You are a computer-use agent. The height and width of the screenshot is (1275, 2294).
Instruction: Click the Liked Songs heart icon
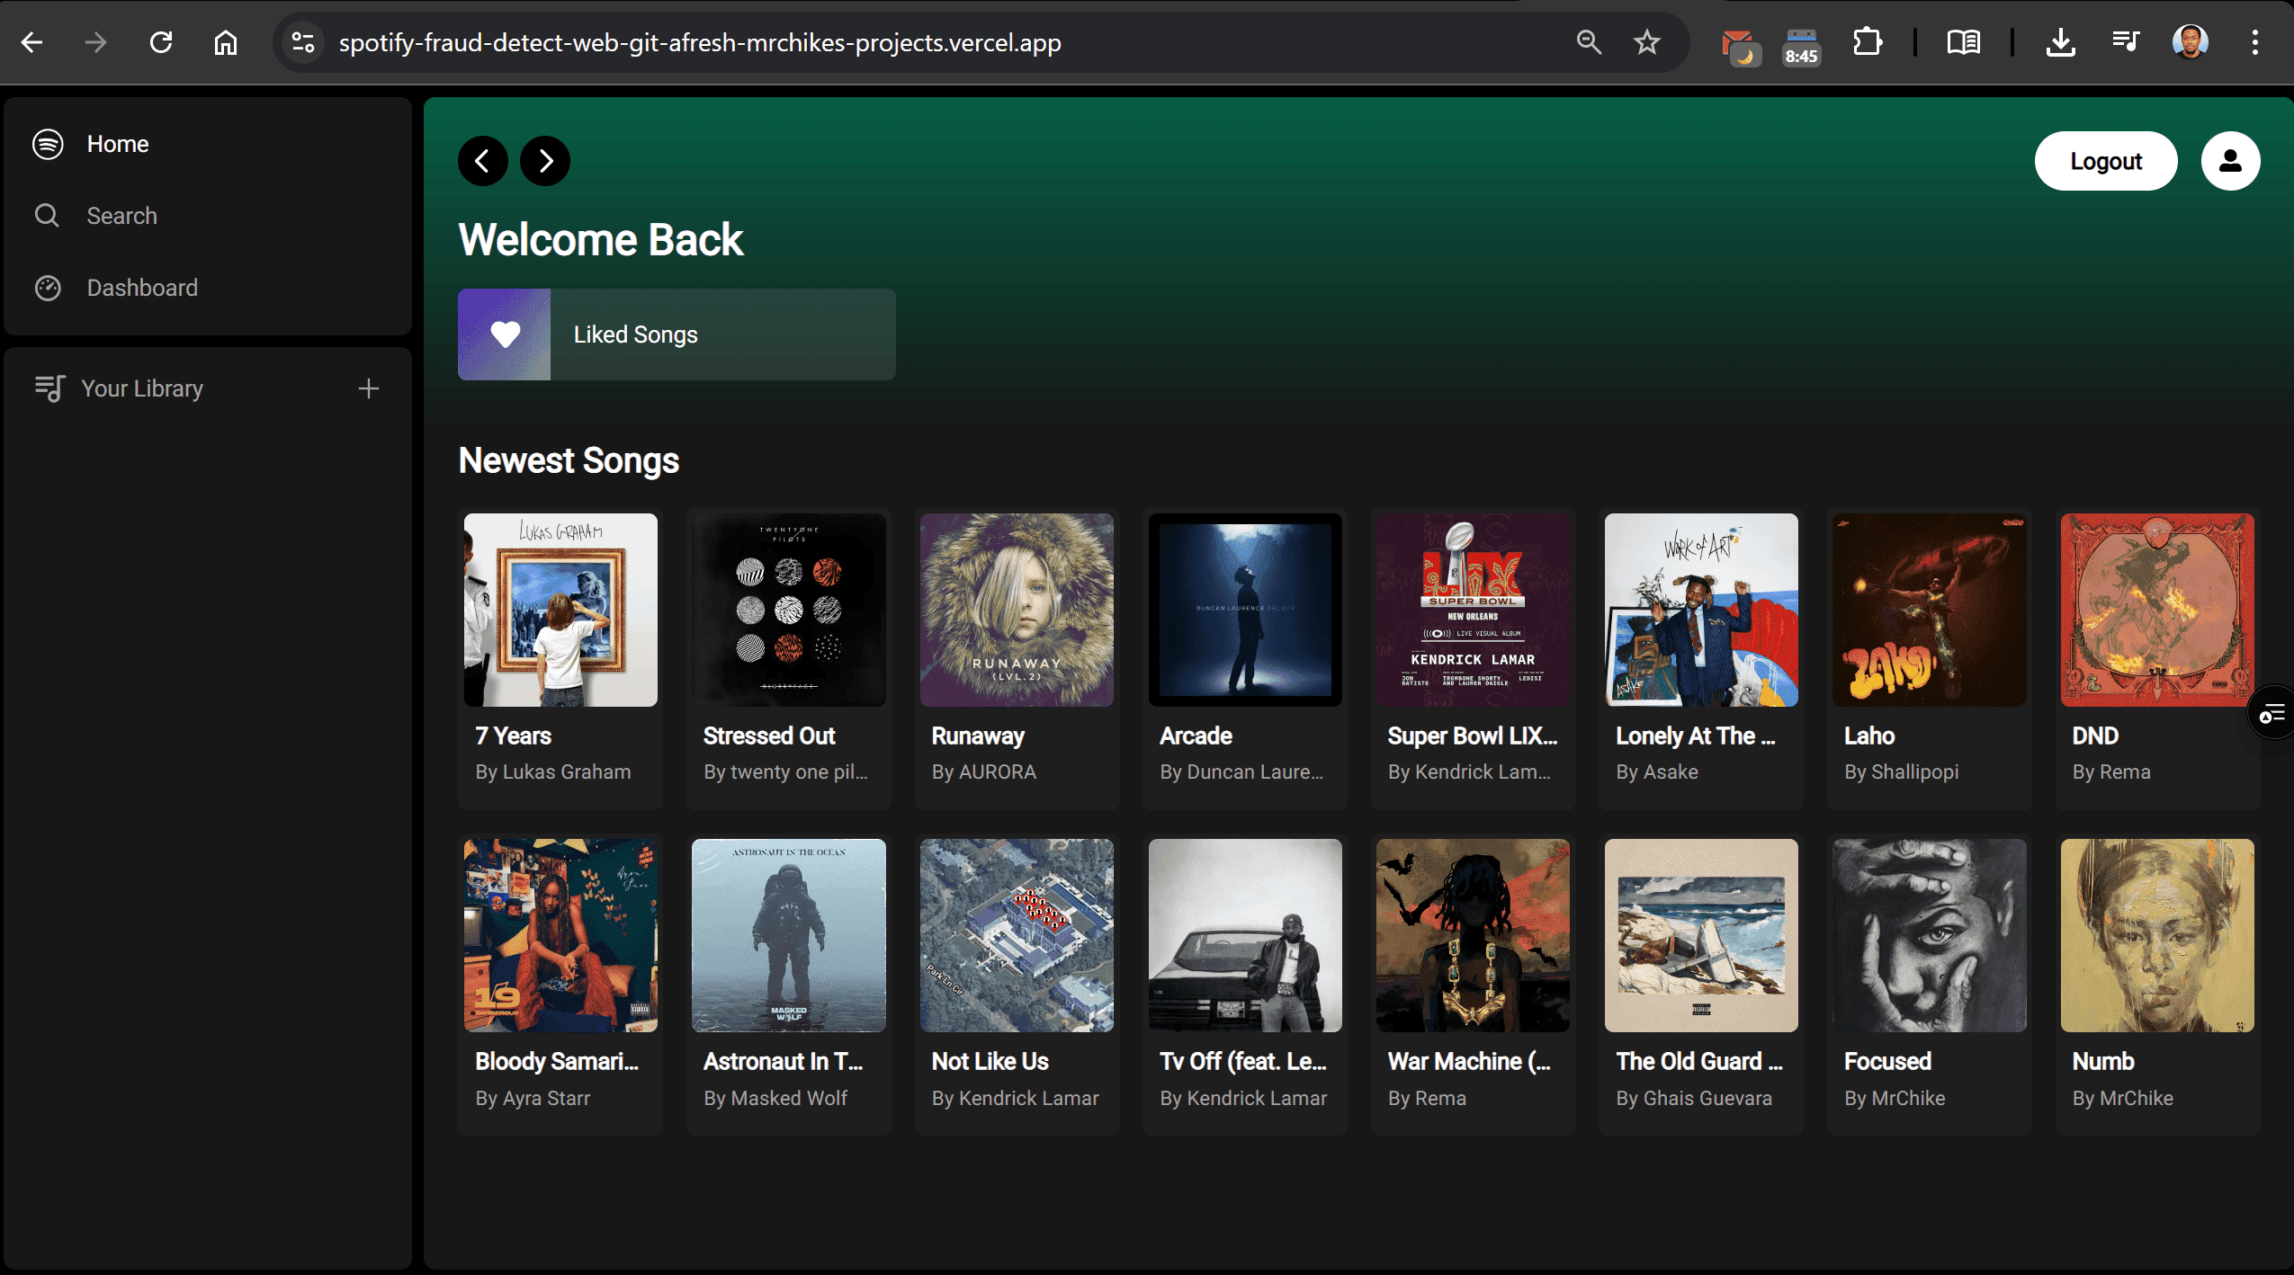click(505, 334)
